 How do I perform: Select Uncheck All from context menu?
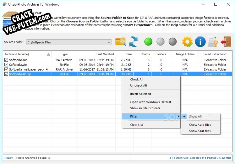138,86
